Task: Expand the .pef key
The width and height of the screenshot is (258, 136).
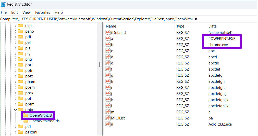Action: coord(16,43)
